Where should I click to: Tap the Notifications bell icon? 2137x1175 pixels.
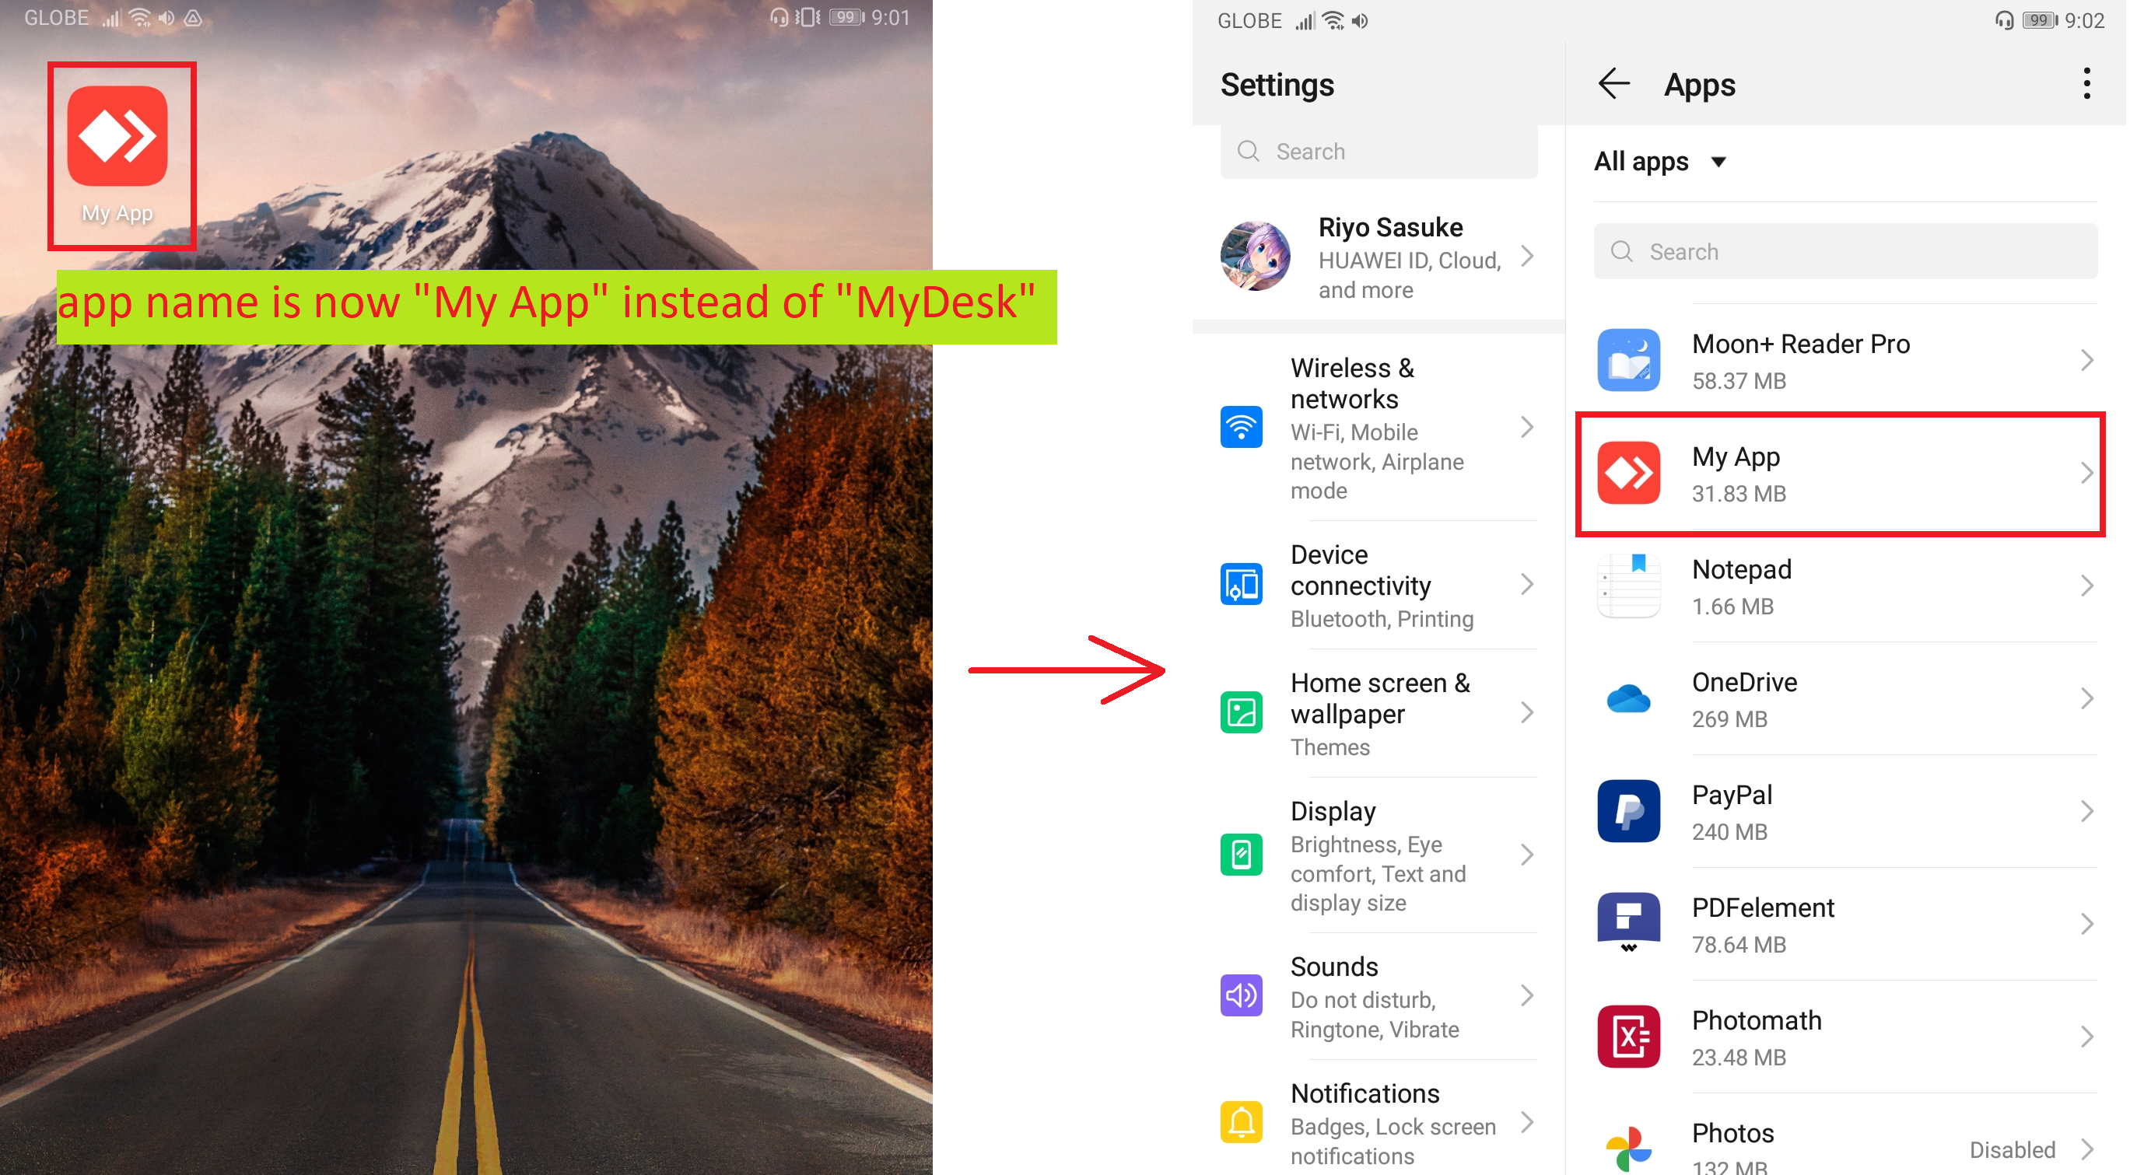coord(1241,1122)
